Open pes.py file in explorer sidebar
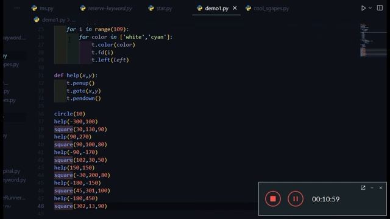Screen dimensions: 390x219 (11, 64)
